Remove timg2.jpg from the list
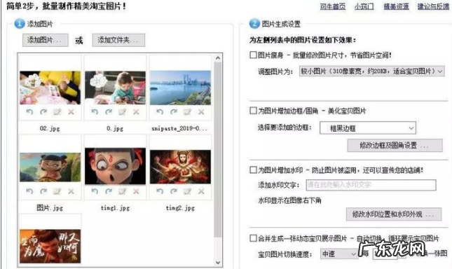452x269 pixels. 201,191
